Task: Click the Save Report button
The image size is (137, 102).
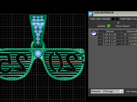Action: (126, 26)
